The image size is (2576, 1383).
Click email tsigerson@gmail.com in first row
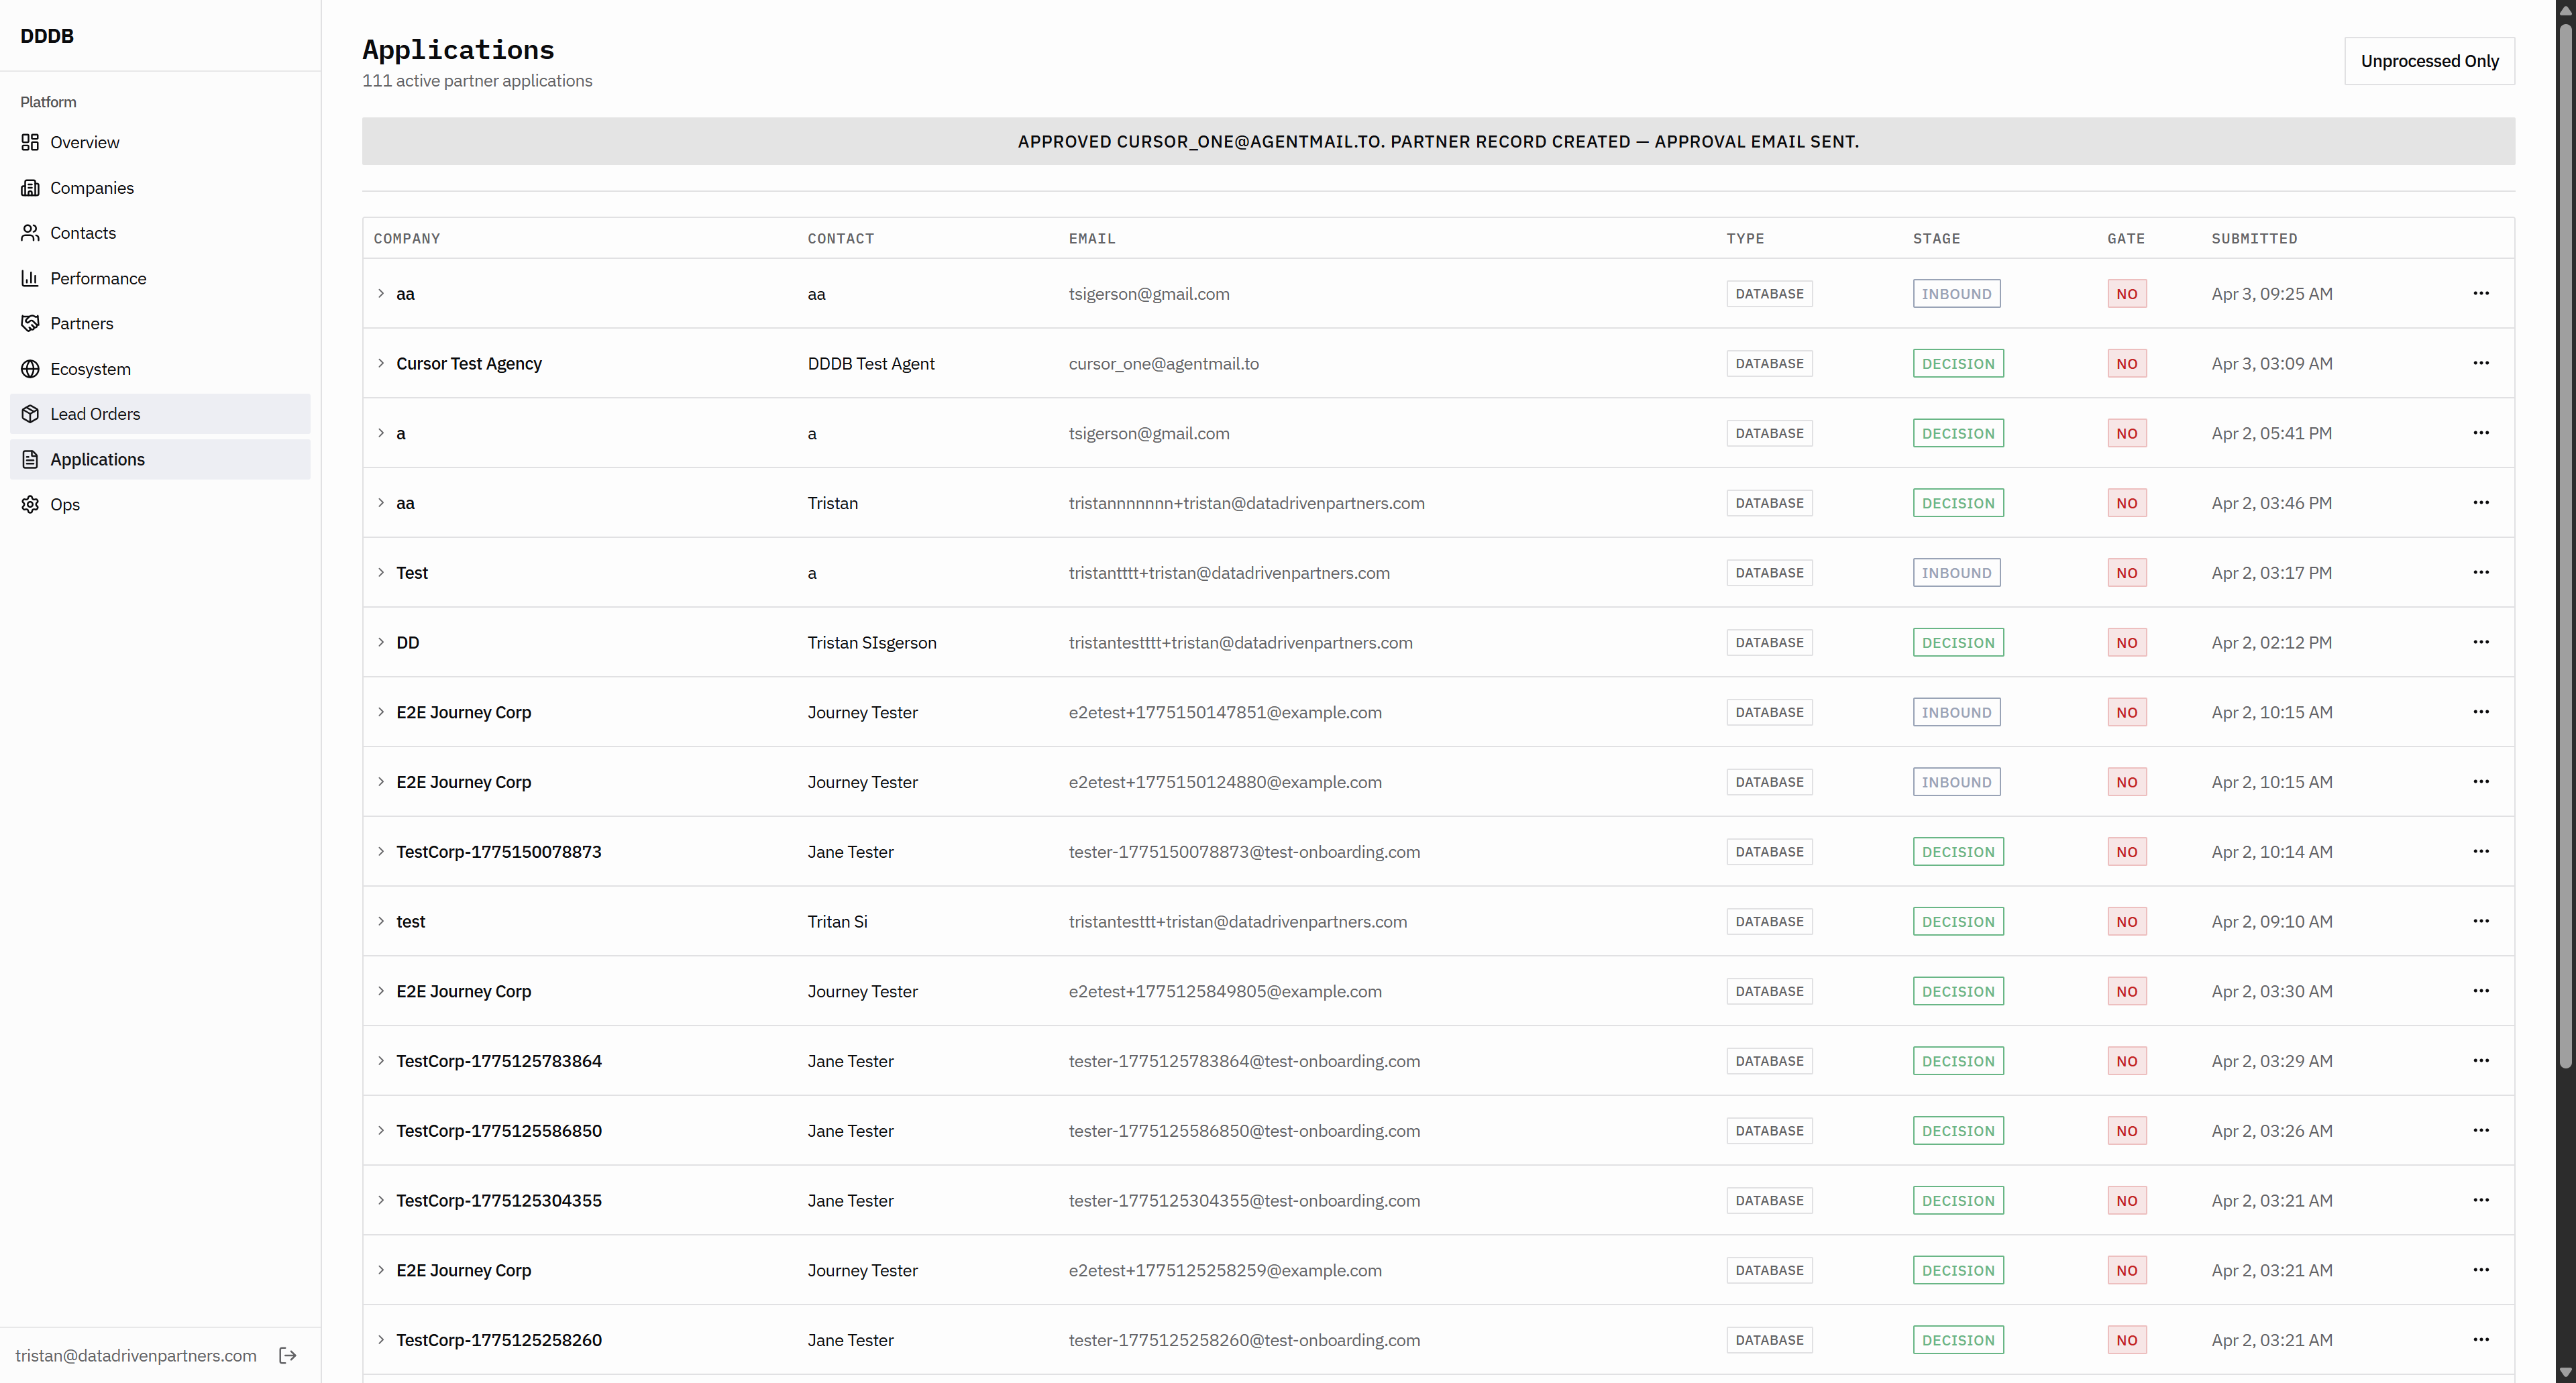pos(1148,294)
